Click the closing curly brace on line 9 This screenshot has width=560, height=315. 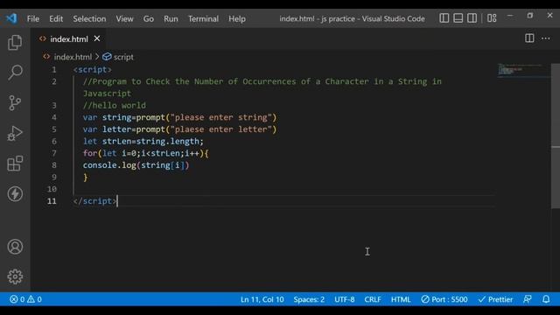click(86, 177)
